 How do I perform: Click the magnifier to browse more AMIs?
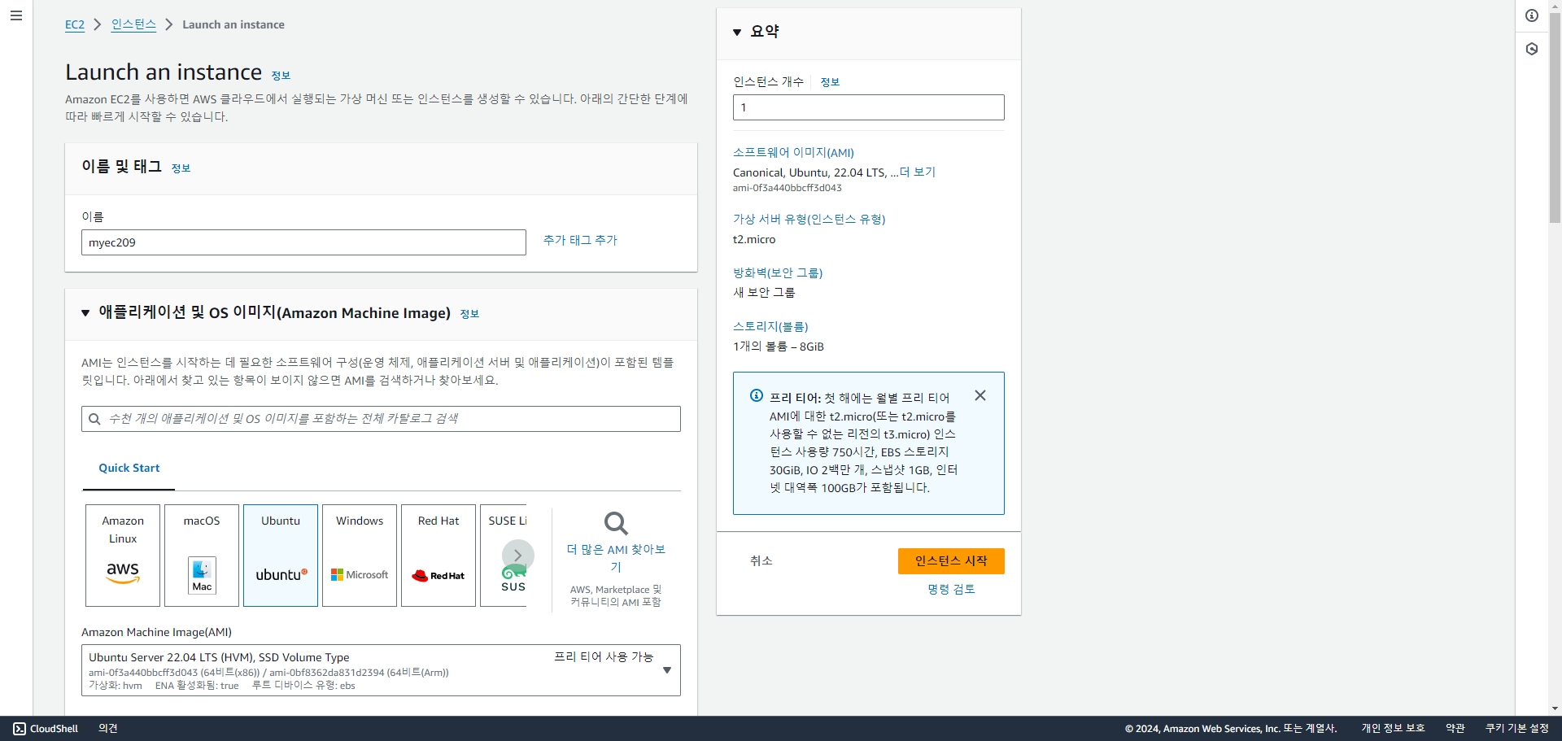tap(616, 523)
